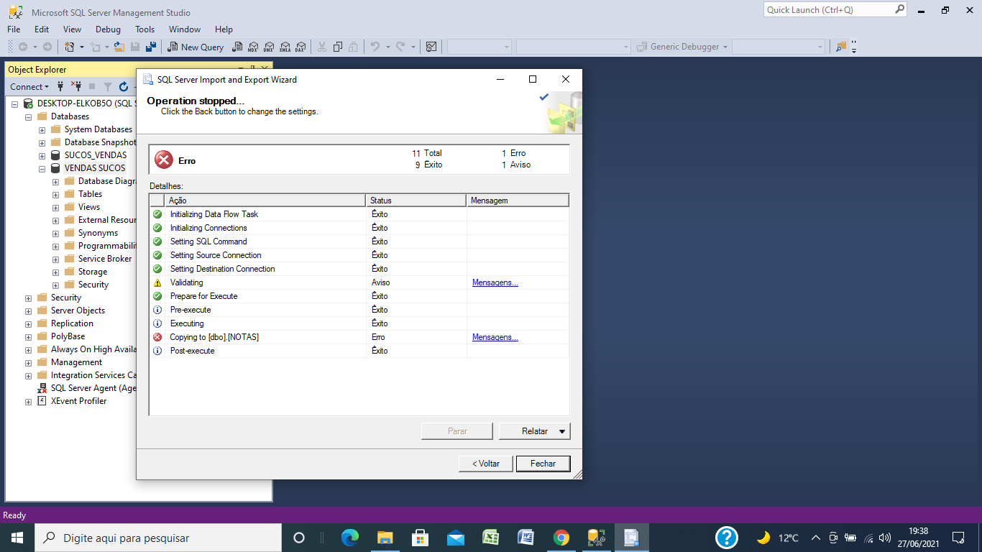Collapse the VENDAS SUCOS database node
982x552 pixels.
tap(42, 168)
